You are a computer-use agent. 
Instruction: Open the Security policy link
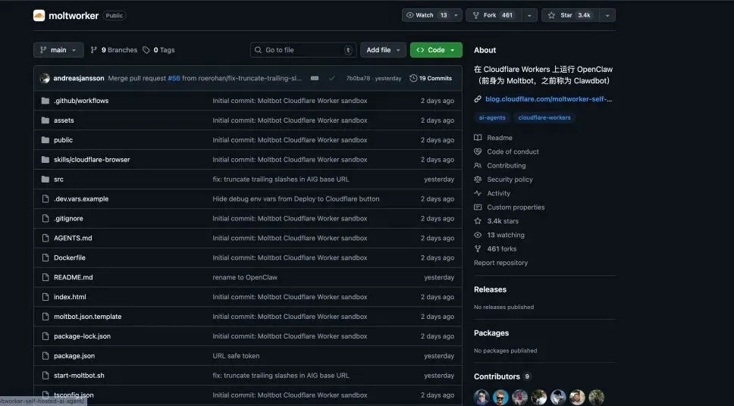pos(503,180)
